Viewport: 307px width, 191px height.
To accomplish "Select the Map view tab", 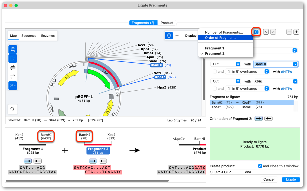I will point(13,35).
